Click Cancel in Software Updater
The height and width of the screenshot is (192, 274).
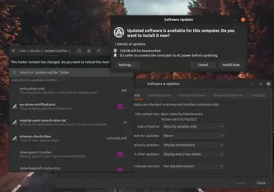point(203,65)
